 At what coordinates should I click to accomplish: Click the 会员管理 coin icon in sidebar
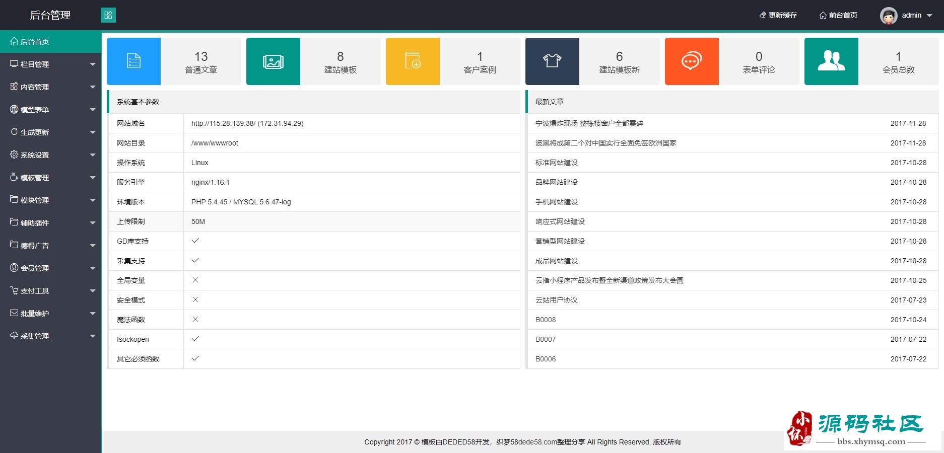pyautogui.click(x=14, y=268)
